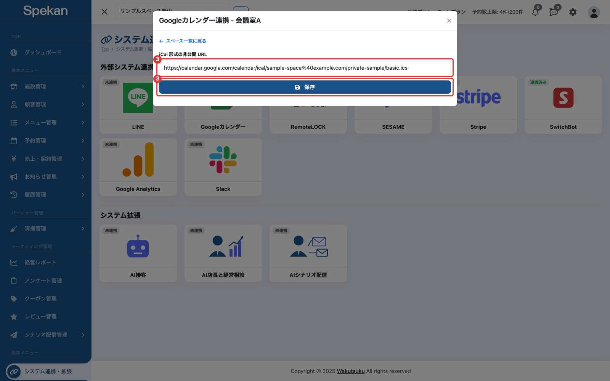Click the Slack logo icon
Screen dimensions: 610x381
point(223,160)
